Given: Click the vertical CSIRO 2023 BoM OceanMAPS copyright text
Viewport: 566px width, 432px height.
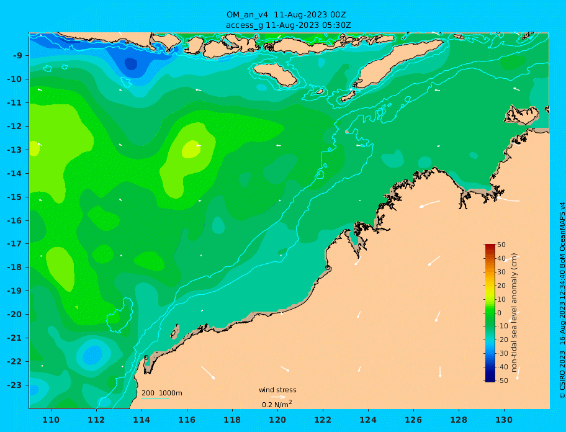Looking at the screenshot, I should [562, 300].
